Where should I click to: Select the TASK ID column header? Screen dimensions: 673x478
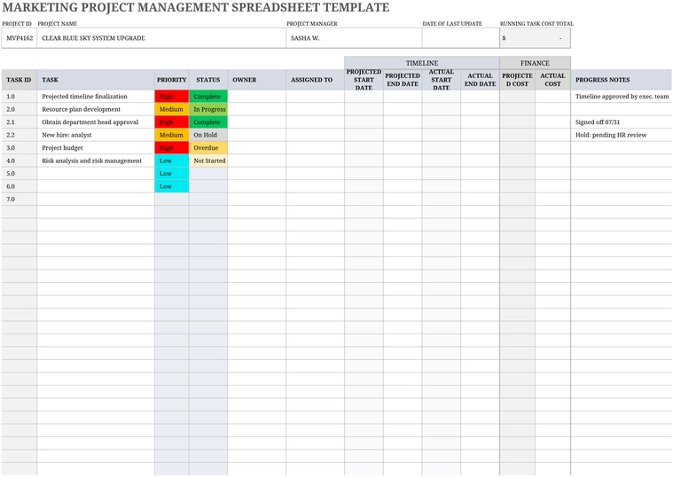click(x=19, y=80)
